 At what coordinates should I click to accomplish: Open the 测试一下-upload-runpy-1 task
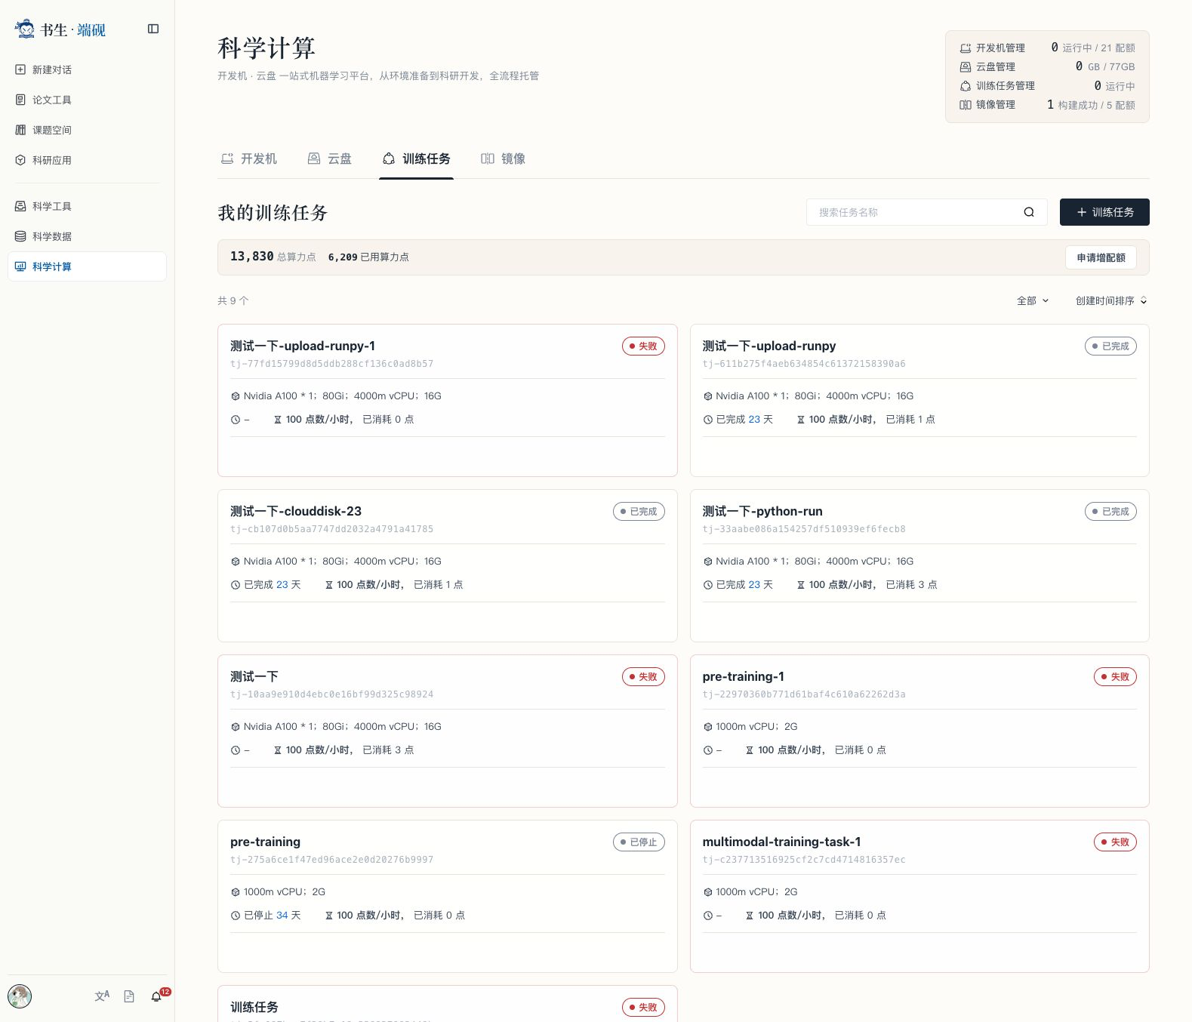pos(303,346)
